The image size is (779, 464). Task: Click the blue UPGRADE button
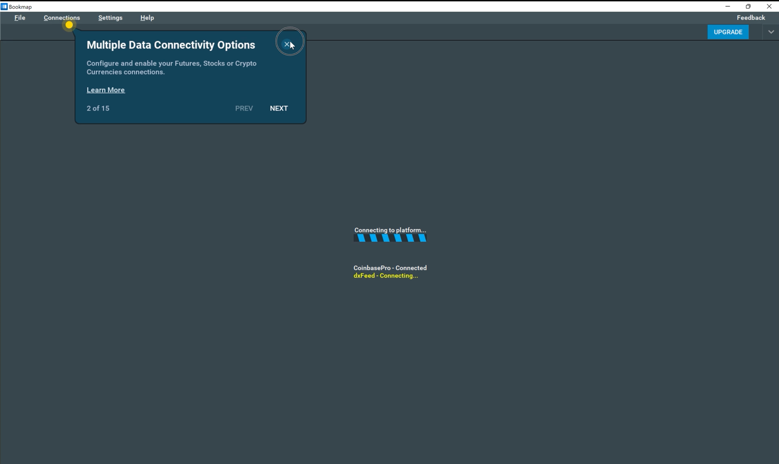[x=728, y=32]
